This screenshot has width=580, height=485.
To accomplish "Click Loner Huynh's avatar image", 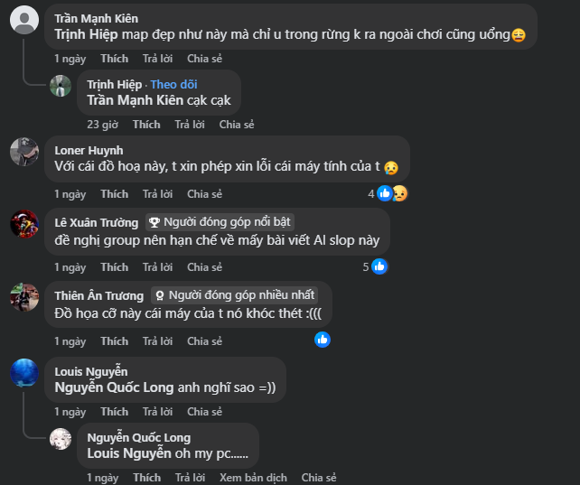I will pyautogui.click(x=24, y=152).
